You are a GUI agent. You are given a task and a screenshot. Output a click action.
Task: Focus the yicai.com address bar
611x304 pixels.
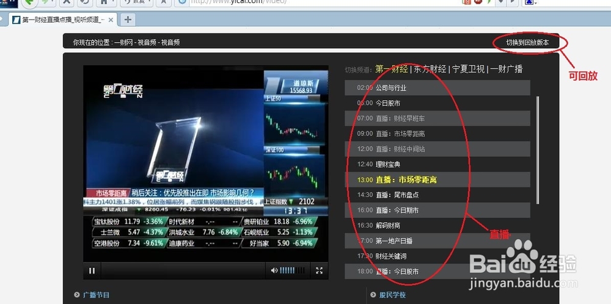pos(323,2)
